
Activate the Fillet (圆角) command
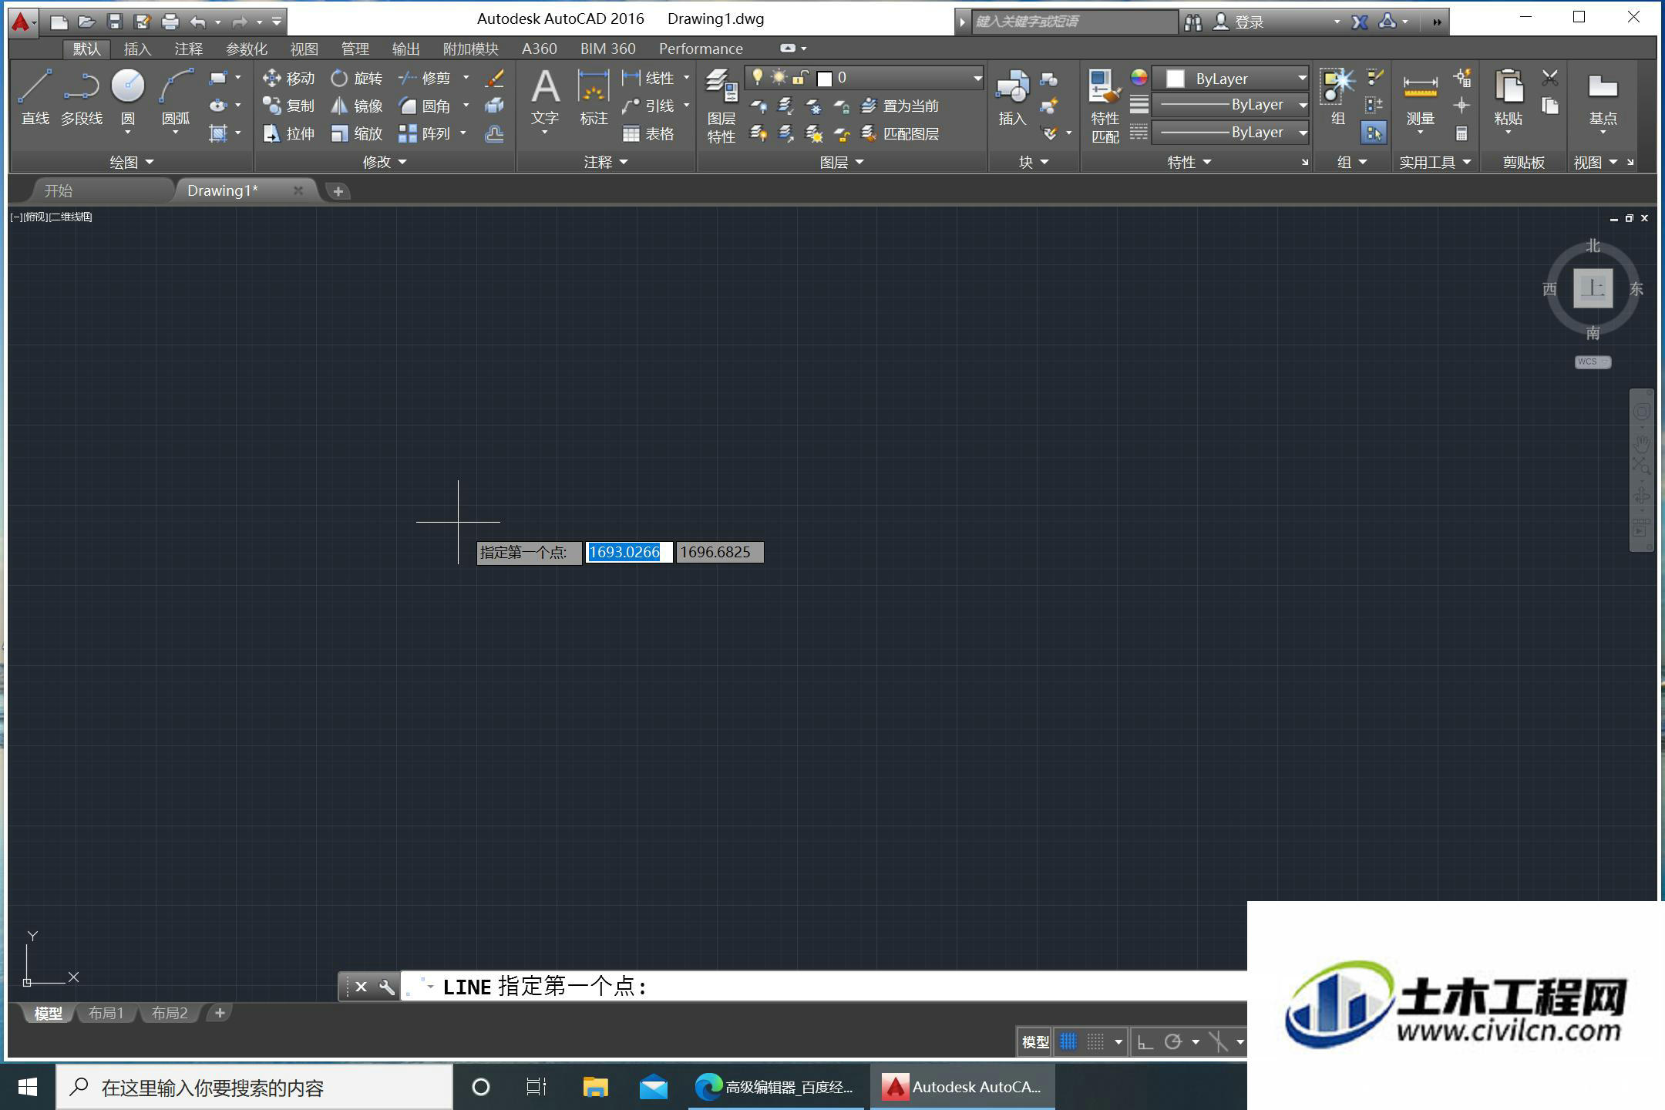tap(424, 106)
